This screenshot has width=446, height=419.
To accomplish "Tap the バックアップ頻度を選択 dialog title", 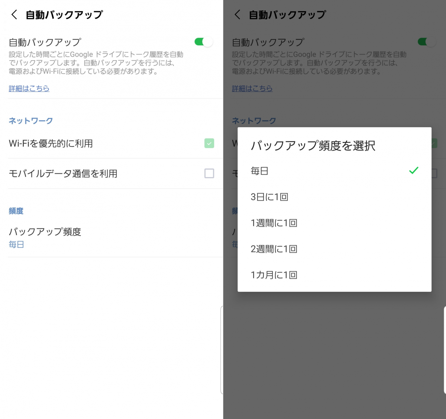I will [x=313, y=146].
